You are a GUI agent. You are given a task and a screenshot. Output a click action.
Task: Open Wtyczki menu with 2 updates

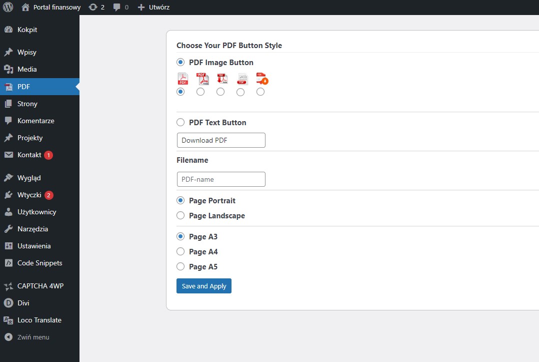coord(39,195)
